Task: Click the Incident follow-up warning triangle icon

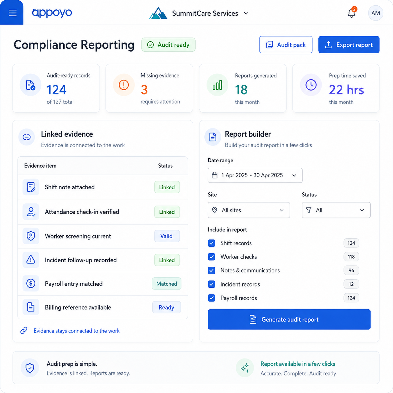Action: click(31, 260)
